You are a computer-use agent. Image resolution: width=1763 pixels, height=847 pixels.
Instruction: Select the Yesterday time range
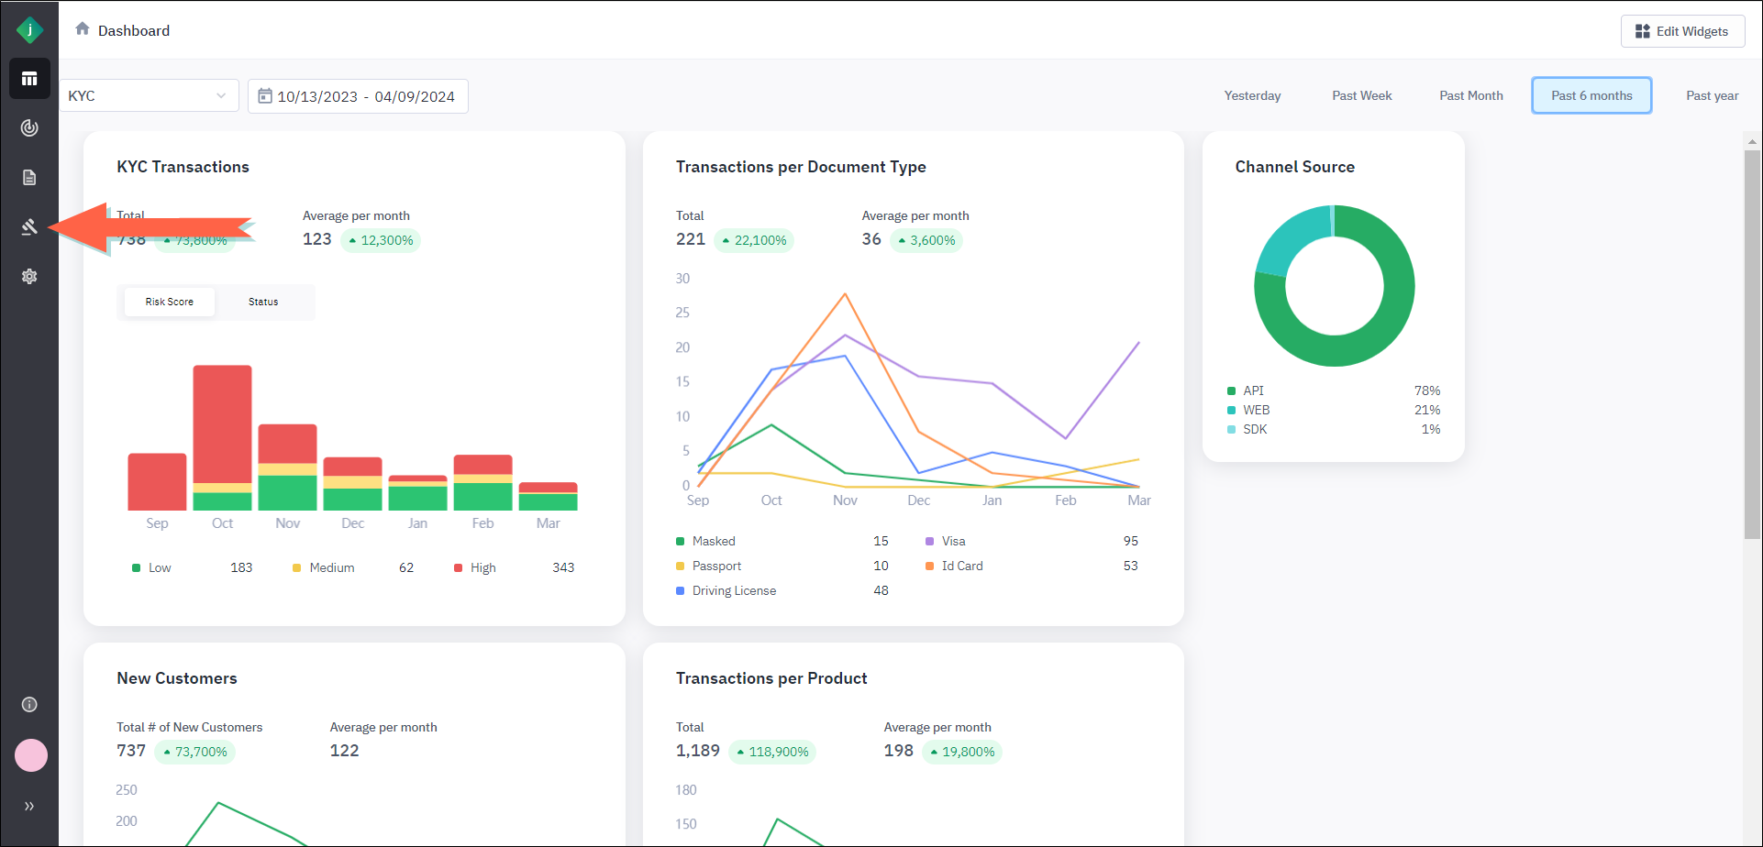1252,95
